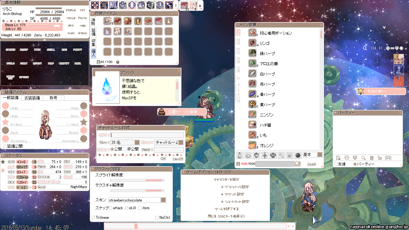Enable the item snap checkbox
Image resolution: width=409 pixels, height=230 pixels.
pyautogui.click(x=140, y=208)
